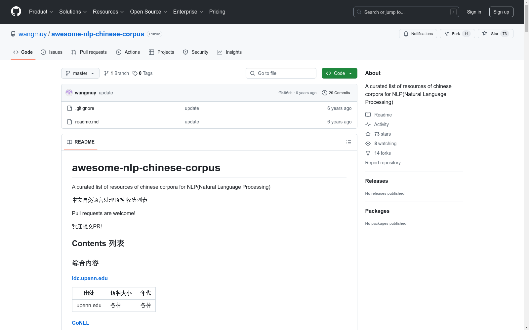Image resolution: width=529 pixels, height=330 pixels.
Task: Open the Releases section heading
Action: (377, 181)
